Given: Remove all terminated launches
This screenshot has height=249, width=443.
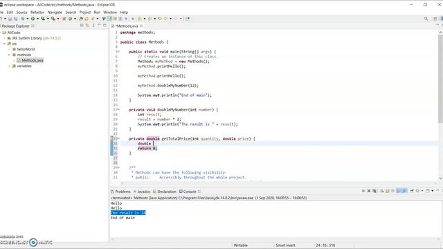Looking at the screenshot, I should click(x=374, y=191).
